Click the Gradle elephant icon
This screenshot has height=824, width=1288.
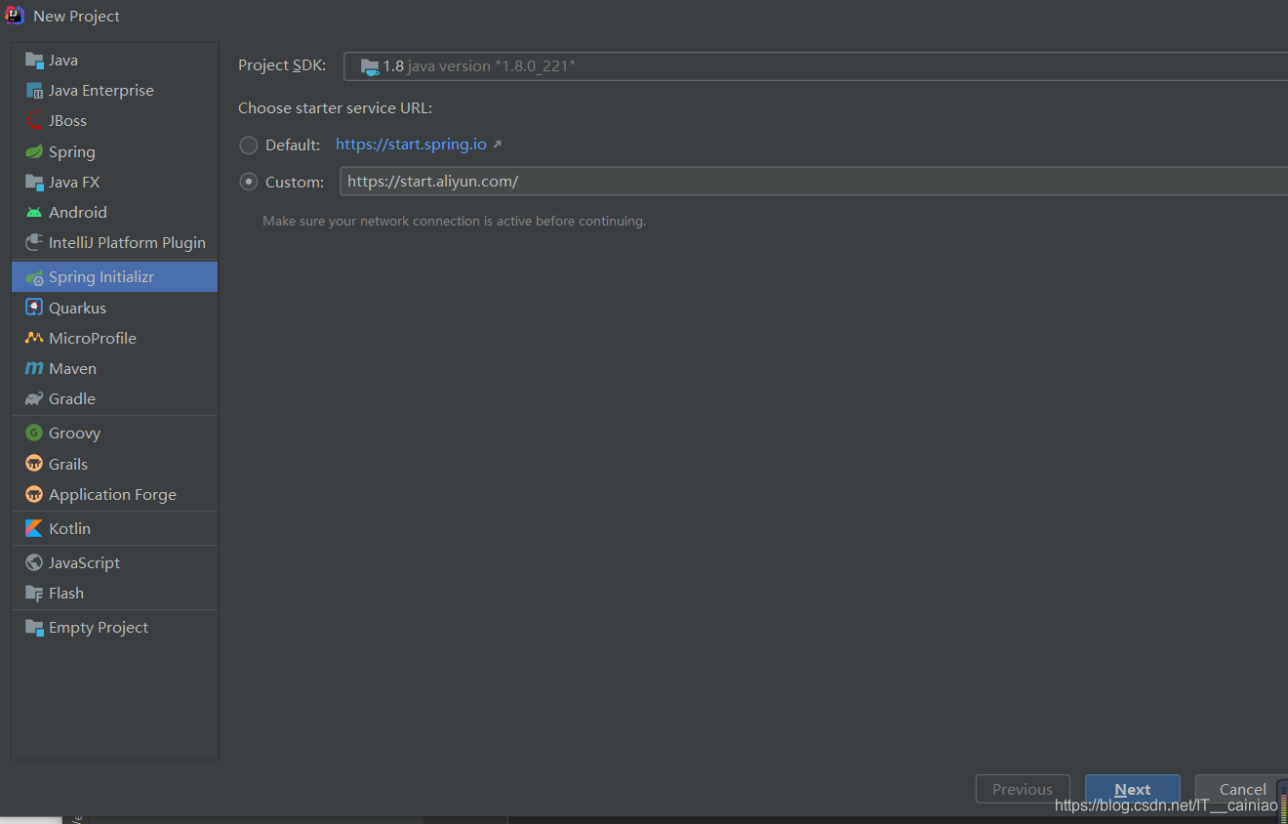[x=34, y=399]
